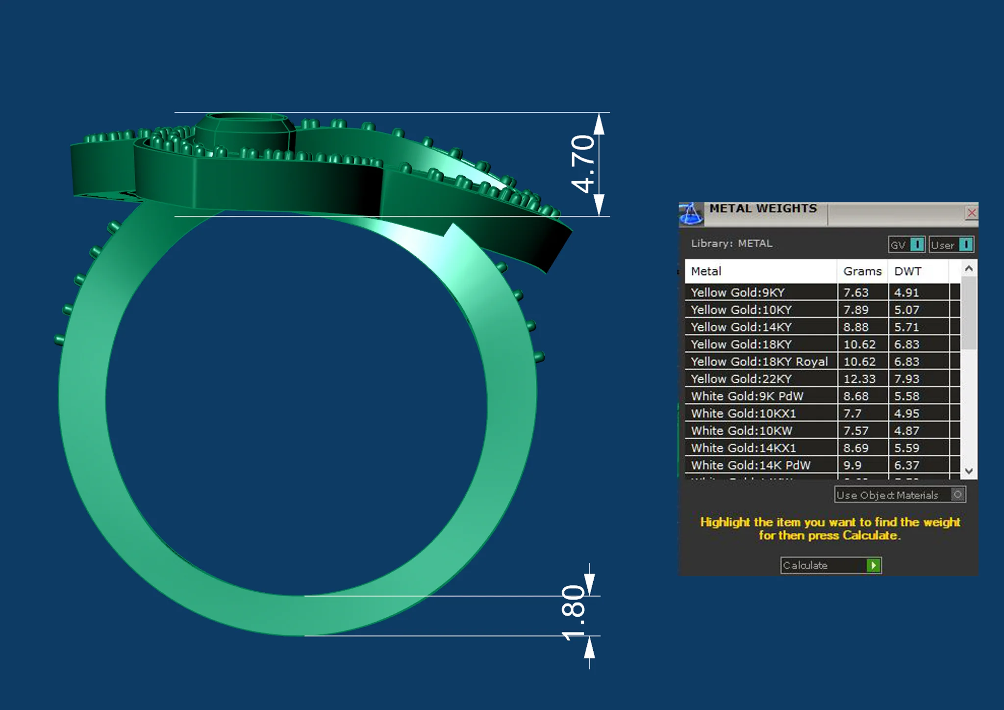Click the Library: METAL label

pos(731,243)
